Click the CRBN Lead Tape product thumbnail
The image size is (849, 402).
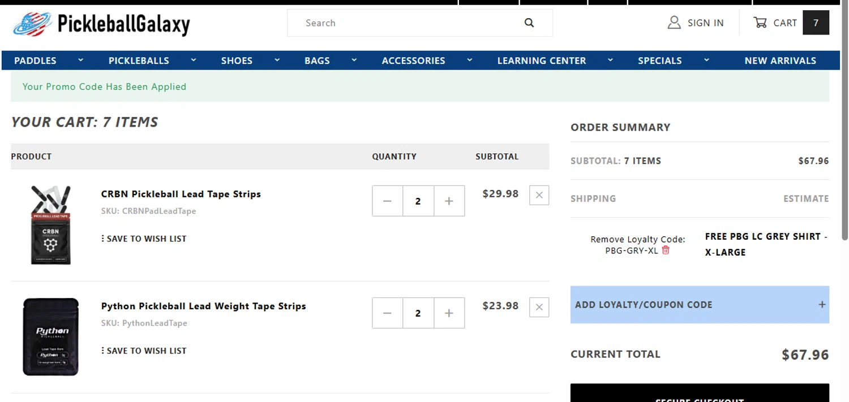click(50, 225)
